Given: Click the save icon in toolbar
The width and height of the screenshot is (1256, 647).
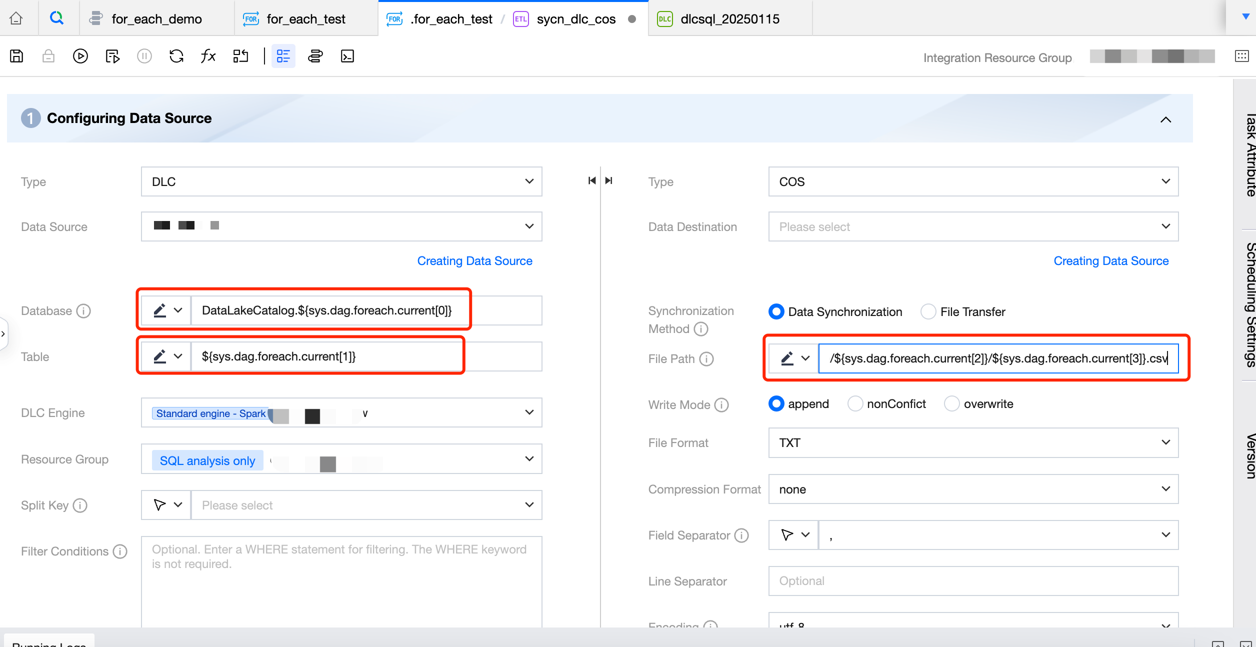Looking at the screenshot, I should pyautogui.click(x=16, y=56).
